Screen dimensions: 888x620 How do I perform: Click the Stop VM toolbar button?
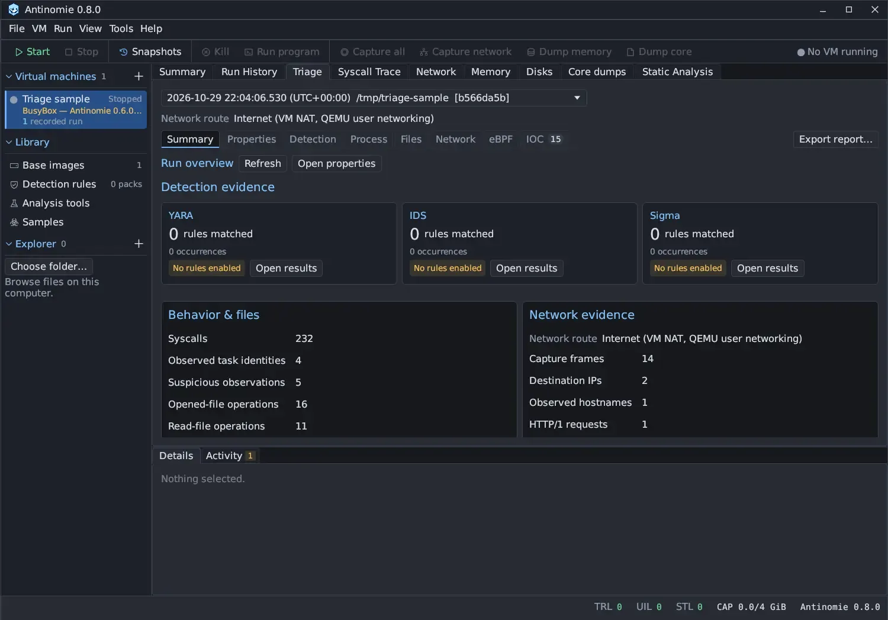pyautogui.click(x=82, y=52)
